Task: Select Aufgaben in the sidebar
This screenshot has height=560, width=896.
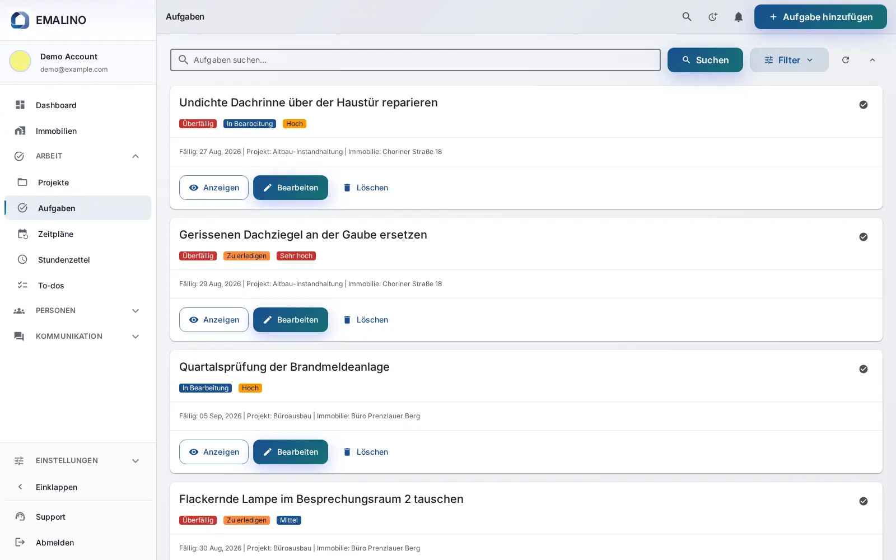Action: tap(78, 208)
